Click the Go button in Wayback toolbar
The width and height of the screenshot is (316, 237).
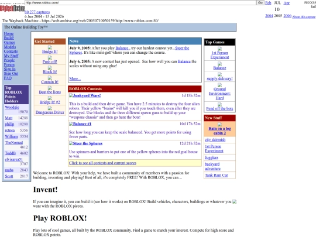tap(260, 2)
